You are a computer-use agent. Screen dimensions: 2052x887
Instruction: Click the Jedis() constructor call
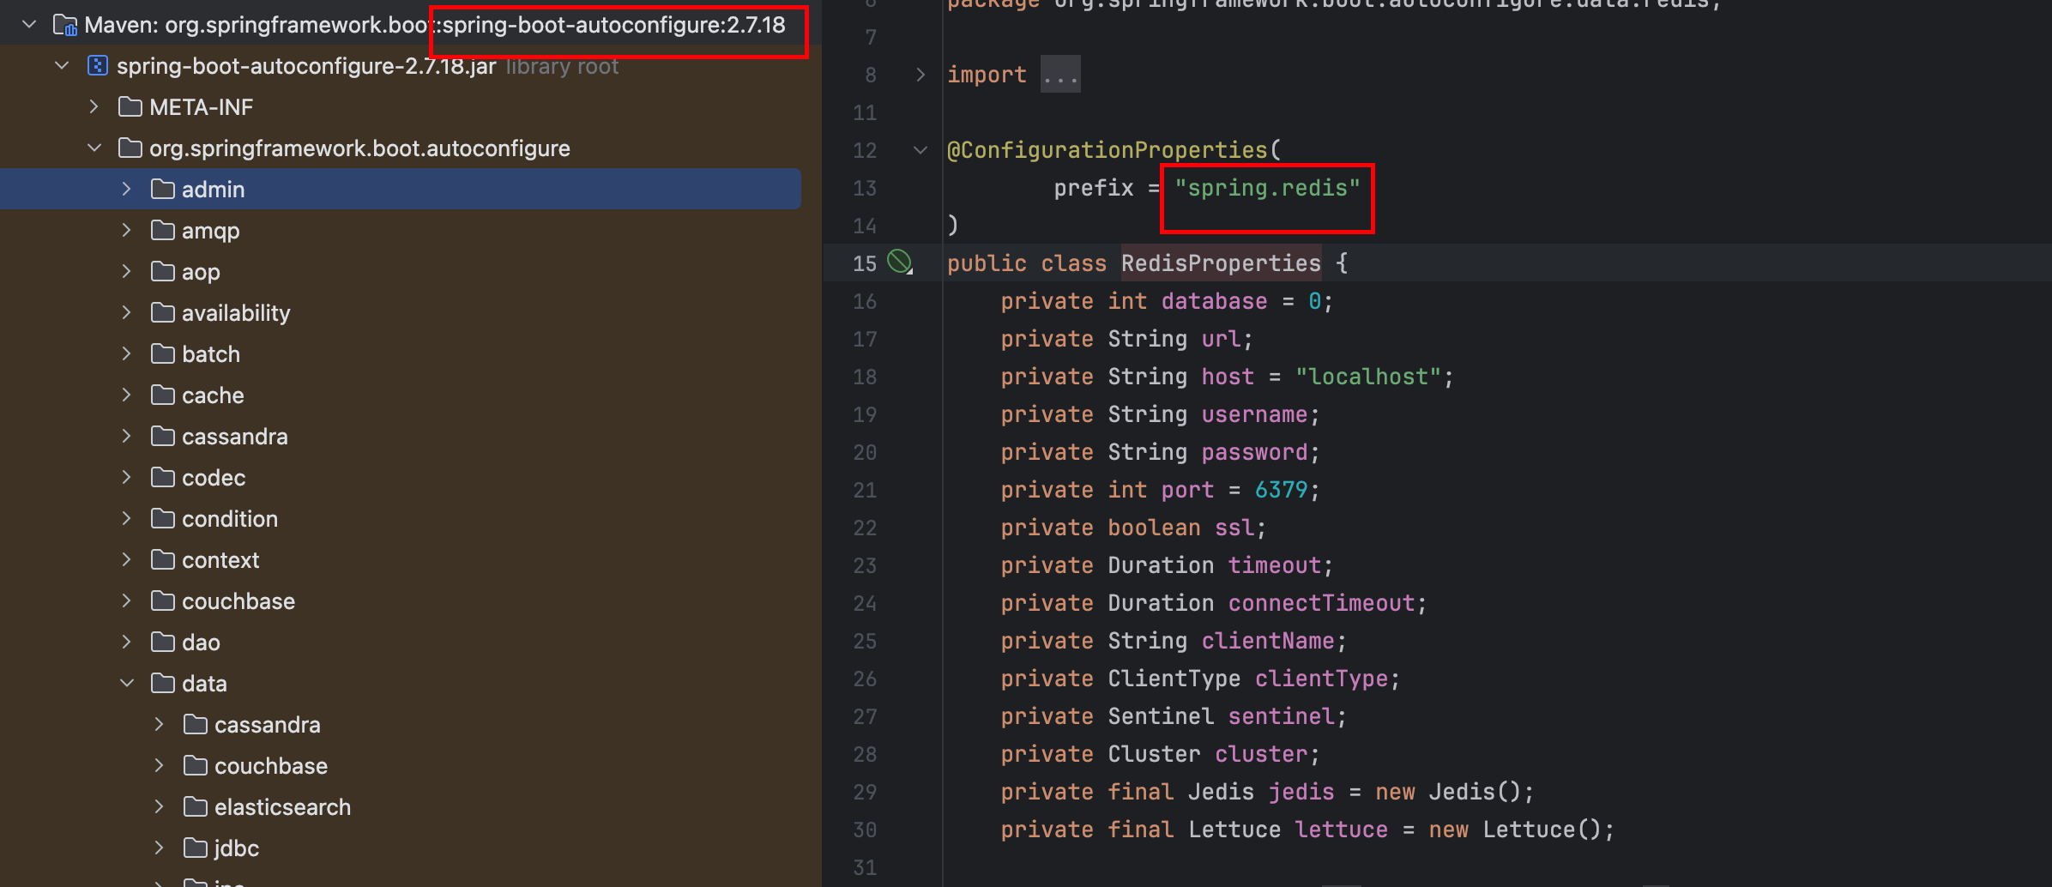point(1474,792)
